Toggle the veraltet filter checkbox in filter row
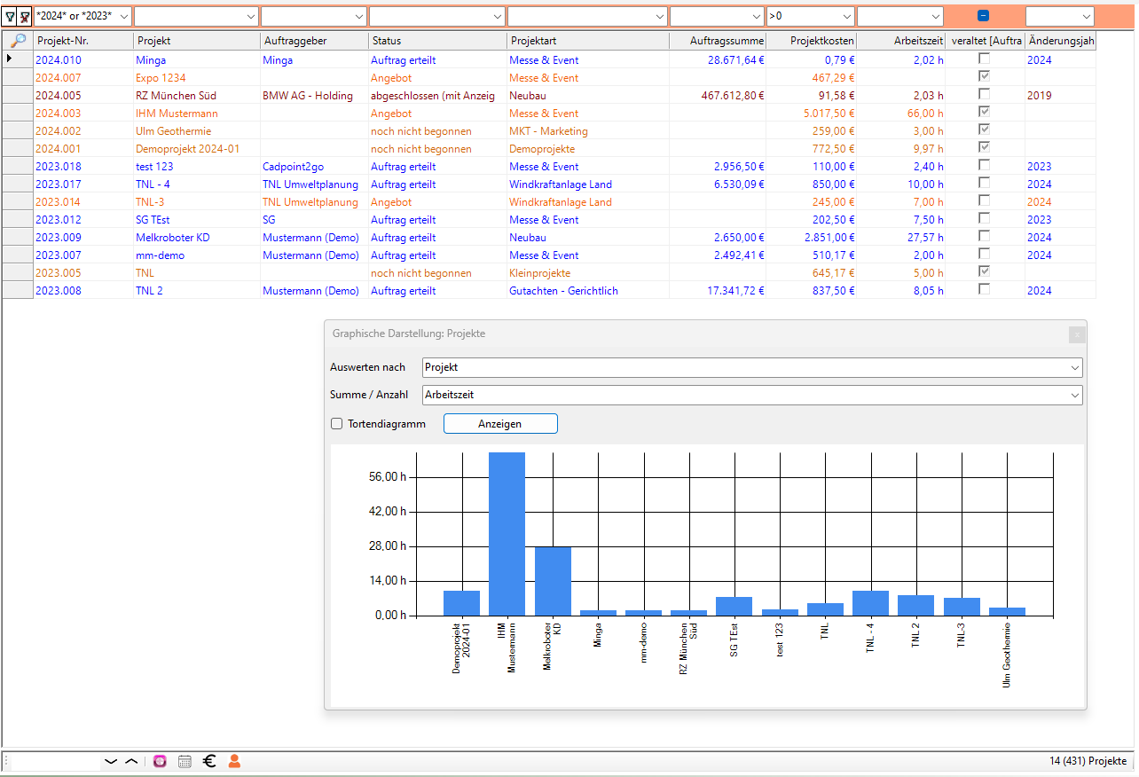 pyautogui.click(x=983, y=16)
